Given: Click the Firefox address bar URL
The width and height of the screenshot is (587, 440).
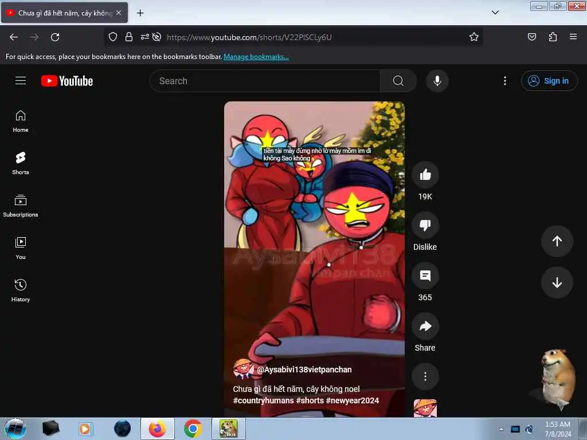Looking at the screenshot, I should click(x=249, y=37).
